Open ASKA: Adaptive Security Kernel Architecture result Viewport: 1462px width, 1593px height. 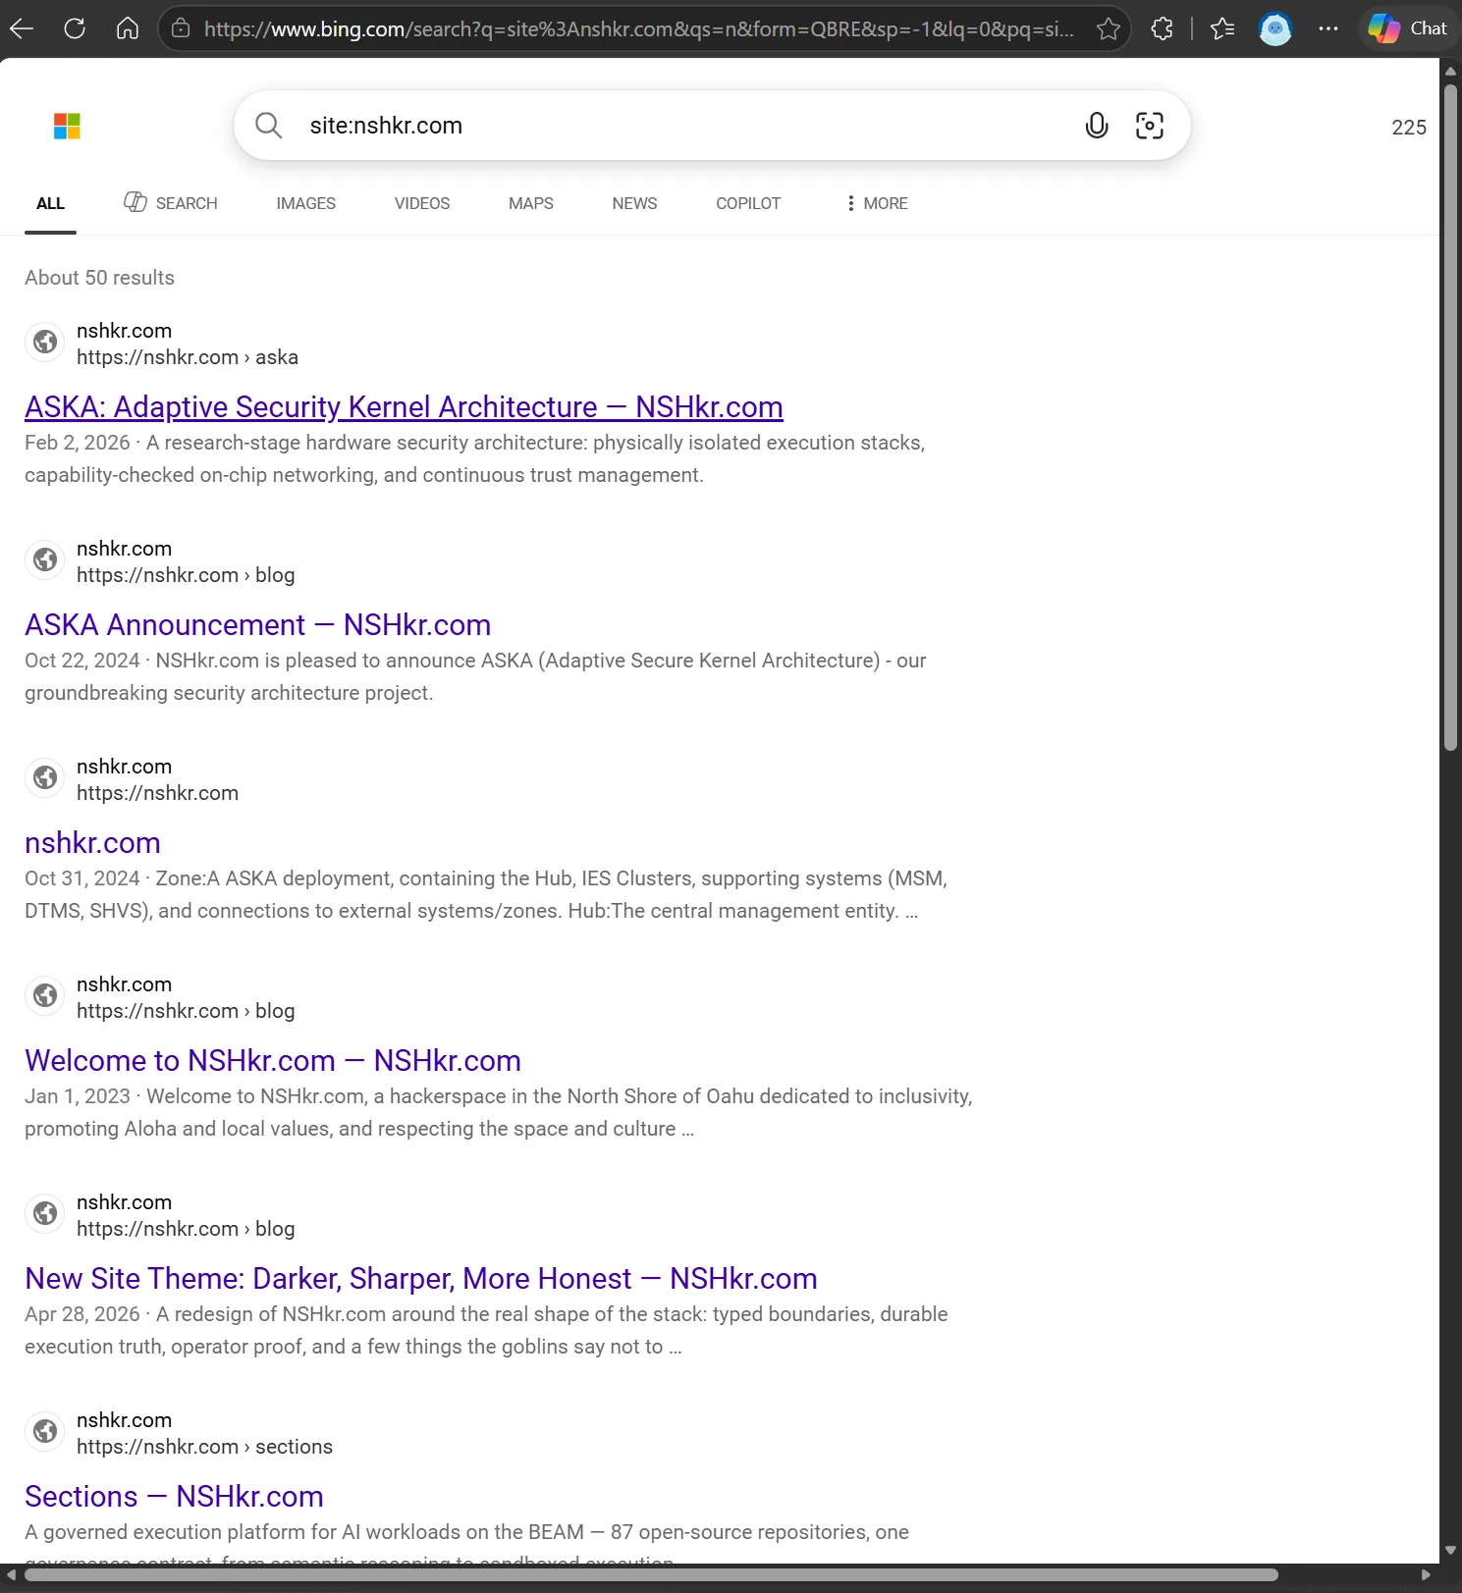[404, 406]
